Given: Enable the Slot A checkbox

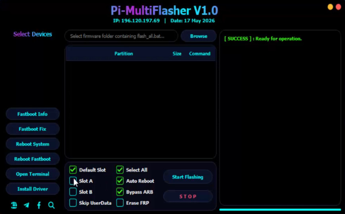Looking at the screenshot, I should pos(73,181).
